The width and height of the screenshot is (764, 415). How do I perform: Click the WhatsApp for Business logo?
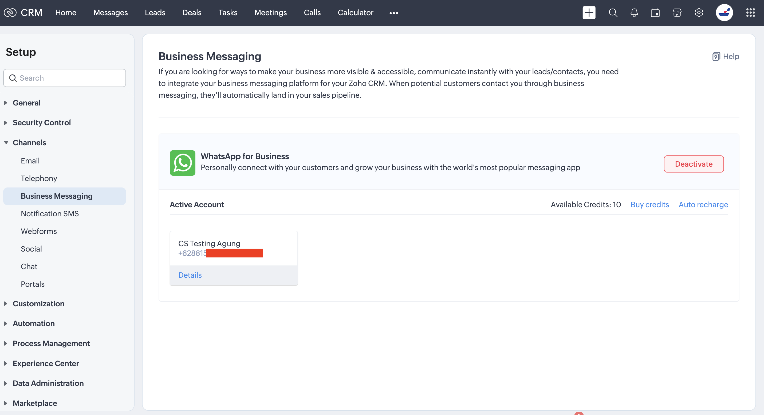[x=182, y=163]
